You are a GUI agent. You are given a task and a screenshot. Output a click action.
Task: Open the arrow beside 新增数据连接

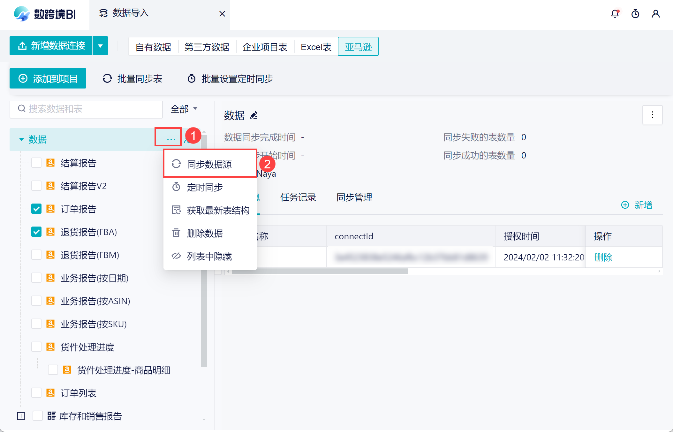tap(100, 46)
